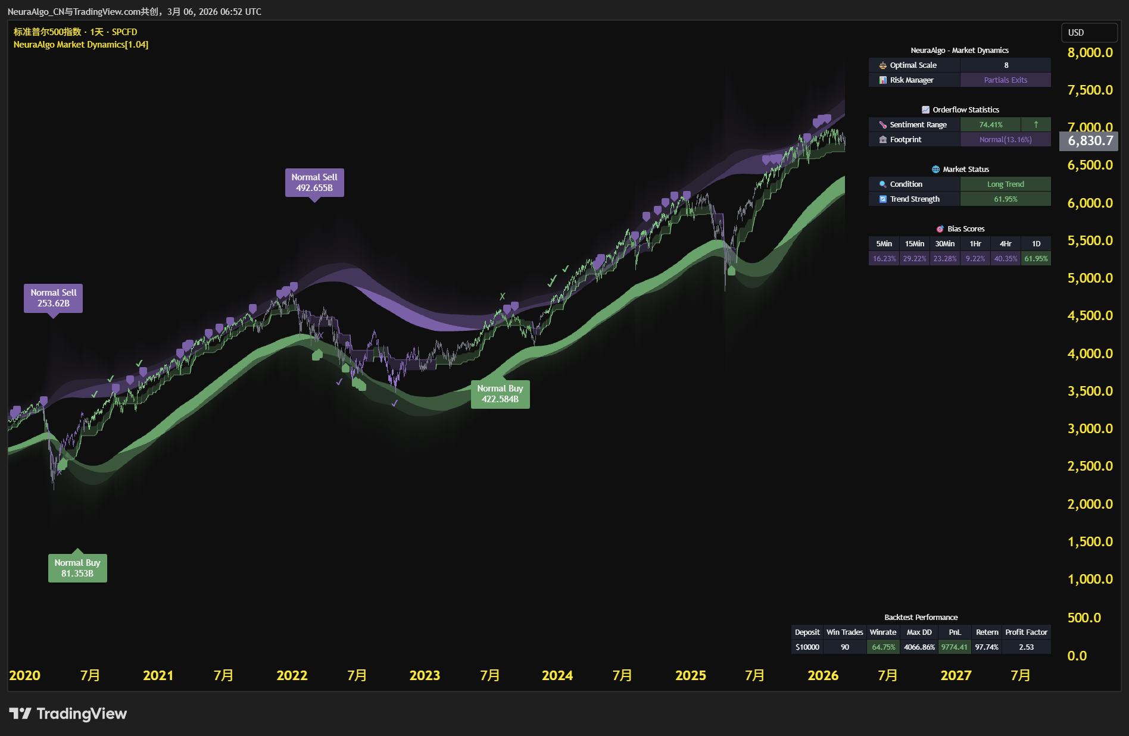1129x736 pixels.
Task: Click the Long Trend condition cell
Action: pos(1006,184)
